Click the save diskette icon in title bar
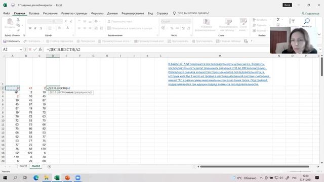Viewport: 324px width, 182px height. (13, 5)
